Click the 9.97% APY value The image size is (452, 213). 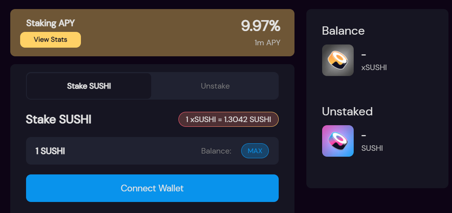(x=261, y=26)
